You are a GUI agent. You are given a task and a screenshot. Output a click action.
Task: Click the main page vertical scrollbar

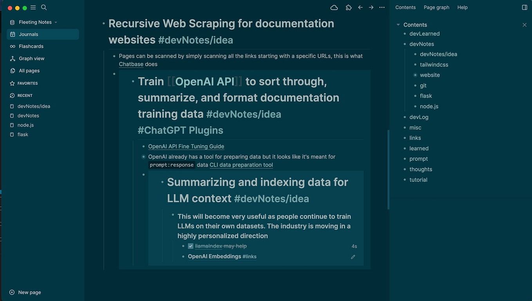click(388, 169)
